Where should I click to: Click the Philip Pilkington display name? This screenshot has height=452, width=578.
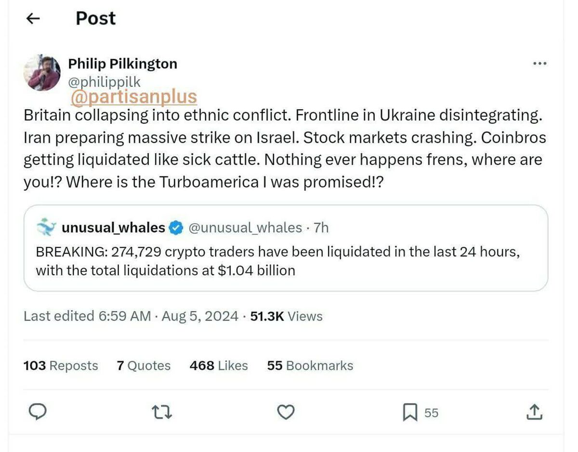tap(122, 64)
